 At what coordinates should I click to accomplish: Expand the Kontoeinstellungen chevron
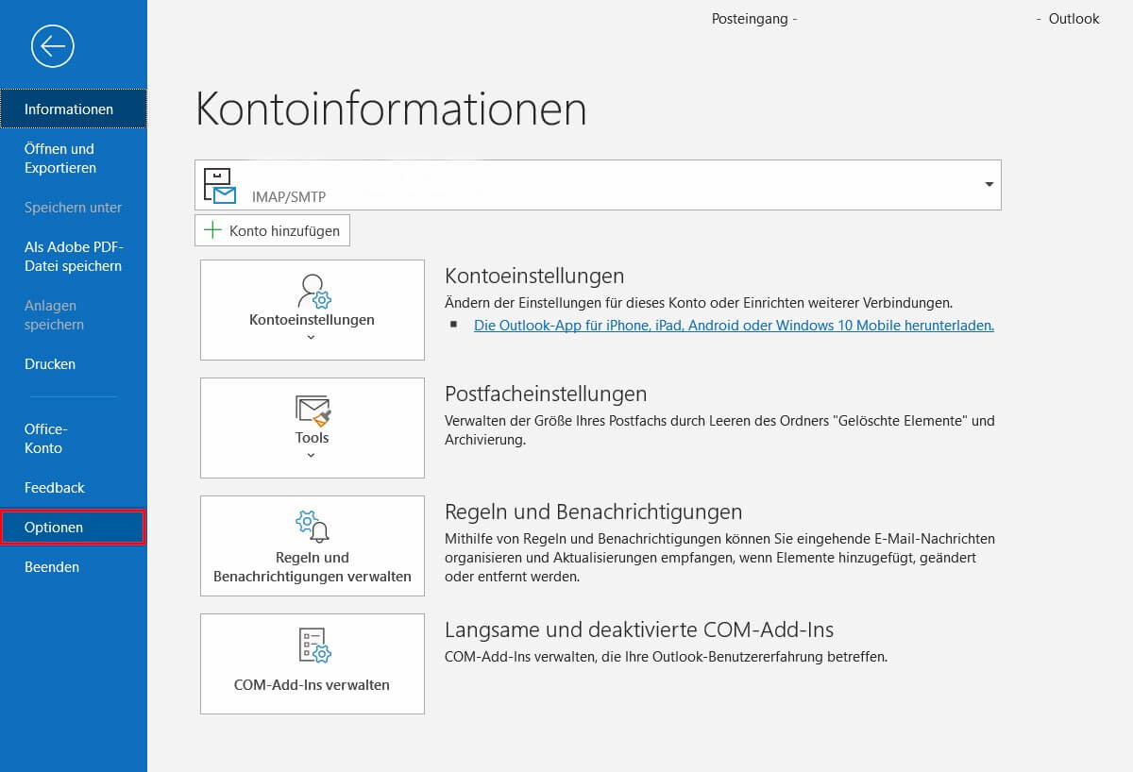click(x=312, y=337)
